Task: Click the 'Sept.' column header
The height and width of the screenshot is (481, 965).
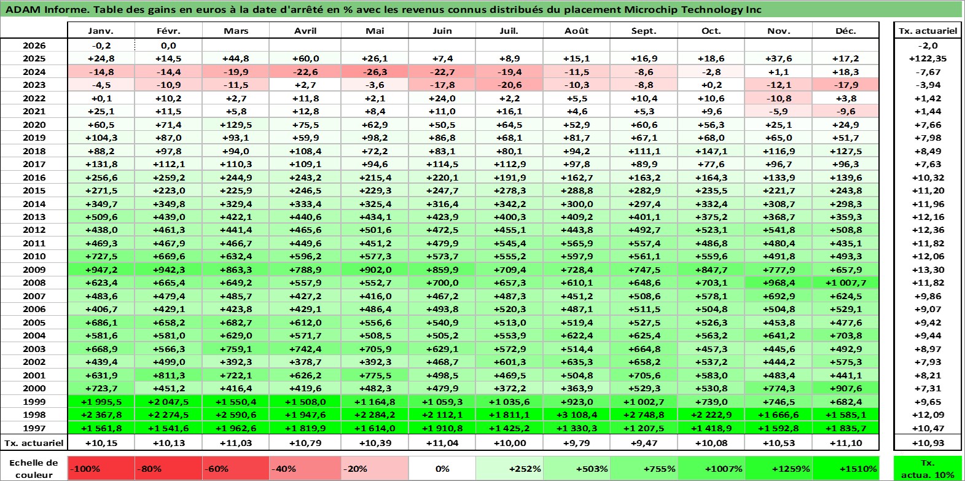Action: (644, 31)
